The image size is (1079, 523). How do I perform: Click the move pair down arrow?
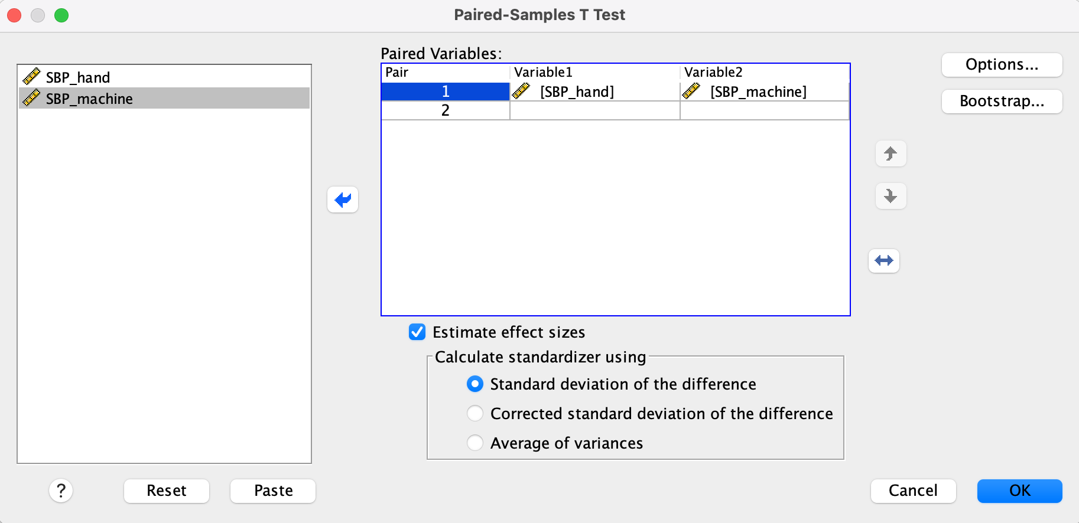click(x=890, y=196)
